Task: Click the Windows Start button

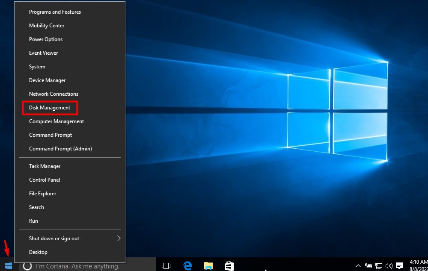Action: click(8, 266)
